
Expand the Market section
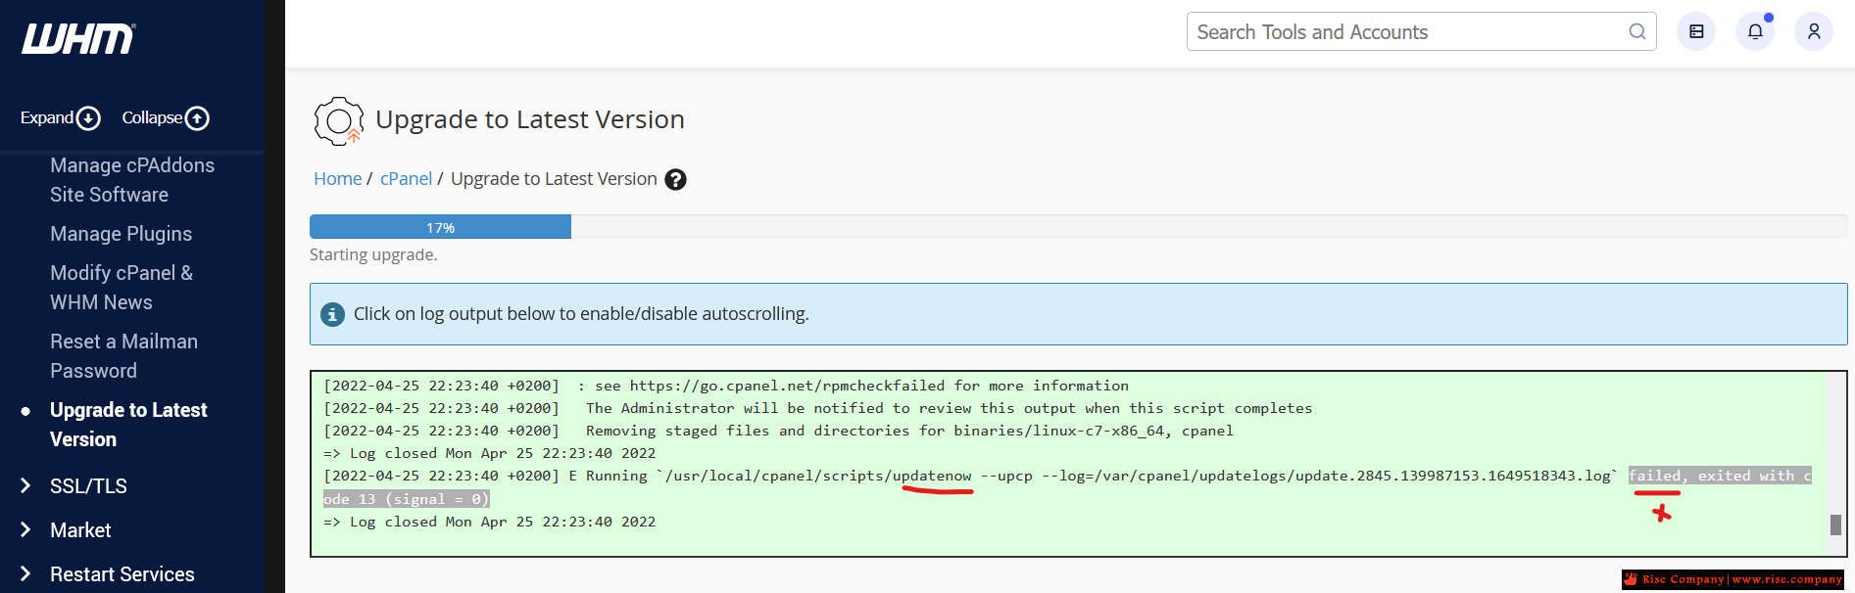pyautogui.click(x=80, y=530)
